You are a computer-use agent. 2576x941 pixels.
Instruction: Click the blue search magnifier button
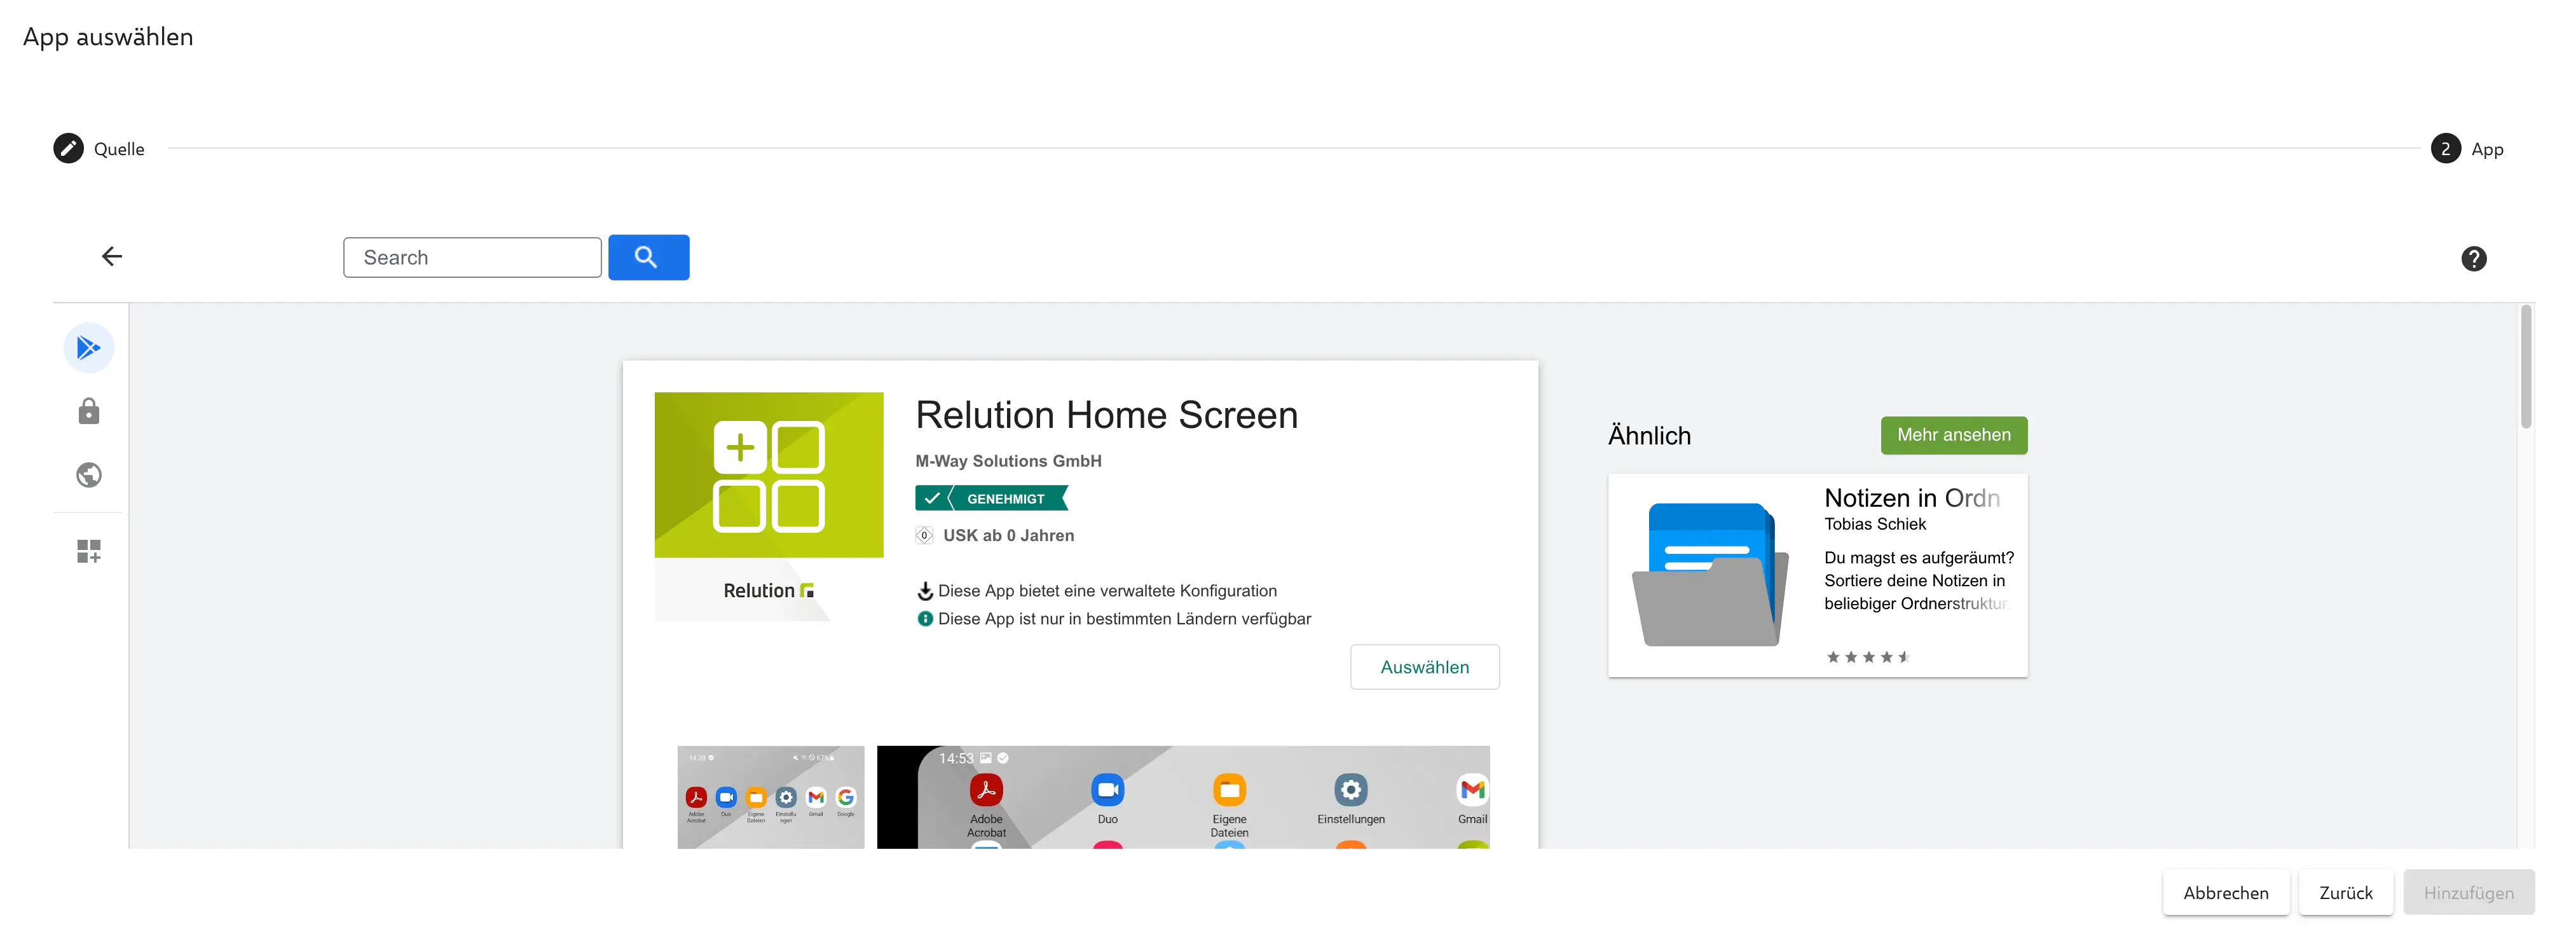648,257
